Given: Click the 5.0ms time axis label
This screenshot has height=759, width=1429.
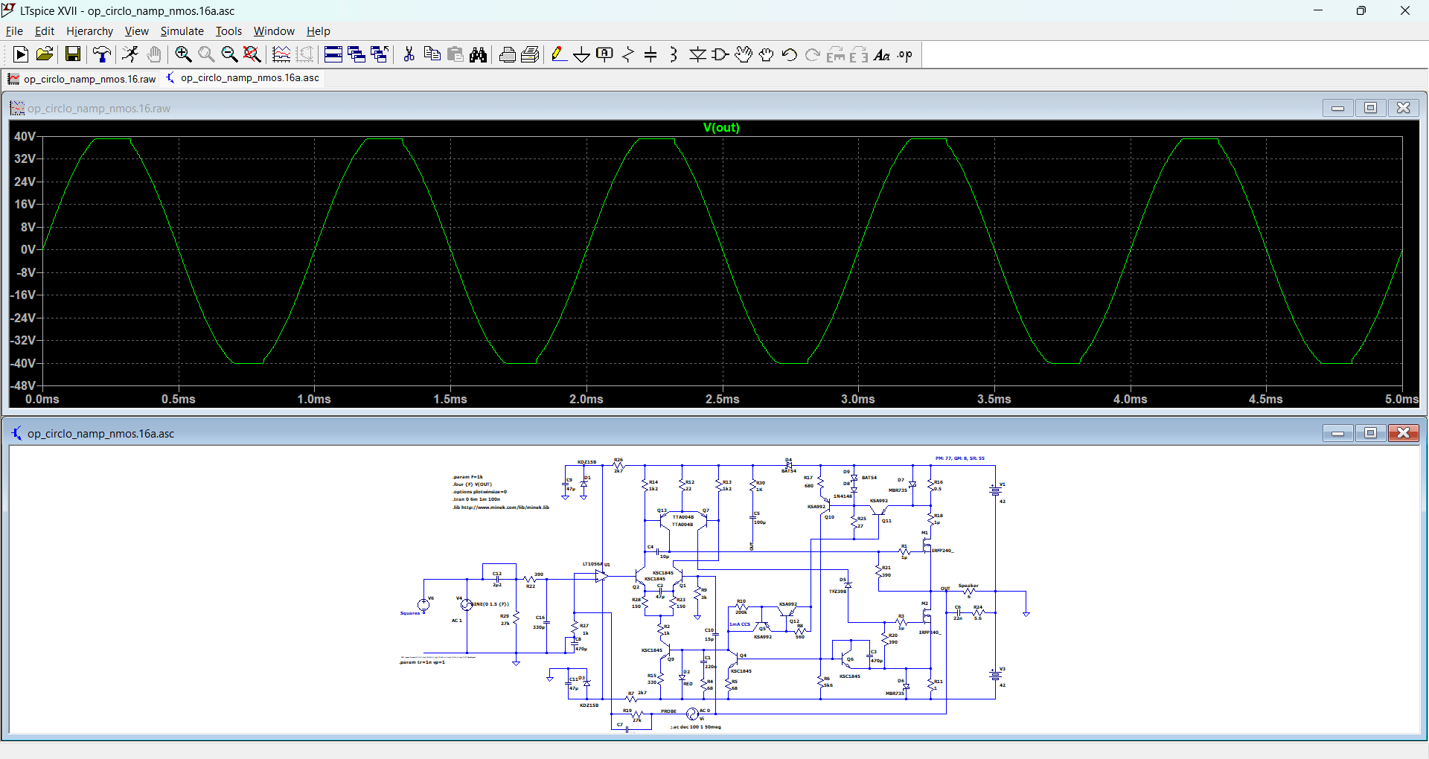Looking at the screenshot, I should coord(1401,400).
